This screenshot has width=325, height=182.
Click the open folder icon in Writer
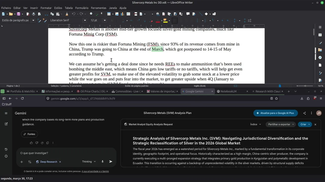11,14
